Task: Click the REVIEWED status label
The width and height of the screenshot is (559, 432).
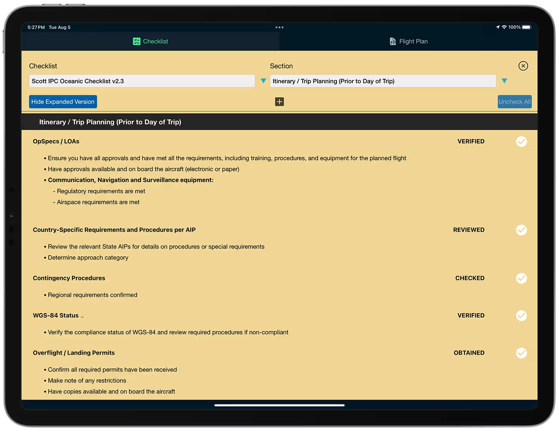Action: (x=469, y=230)
